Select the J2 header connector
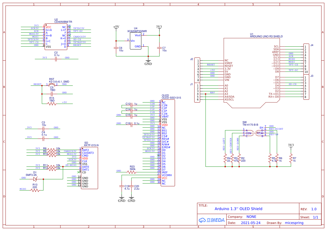The height and width of the screenshot is (231, 327). (197, 70)
